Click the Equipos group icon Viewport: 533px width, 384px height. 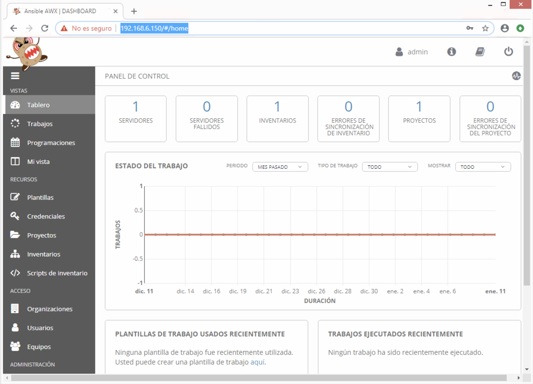point(15,346)
